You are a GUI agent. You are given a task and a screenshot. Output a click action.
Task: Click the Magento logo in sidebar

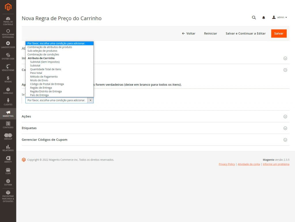pyautogui.click(x=8, y=7)
